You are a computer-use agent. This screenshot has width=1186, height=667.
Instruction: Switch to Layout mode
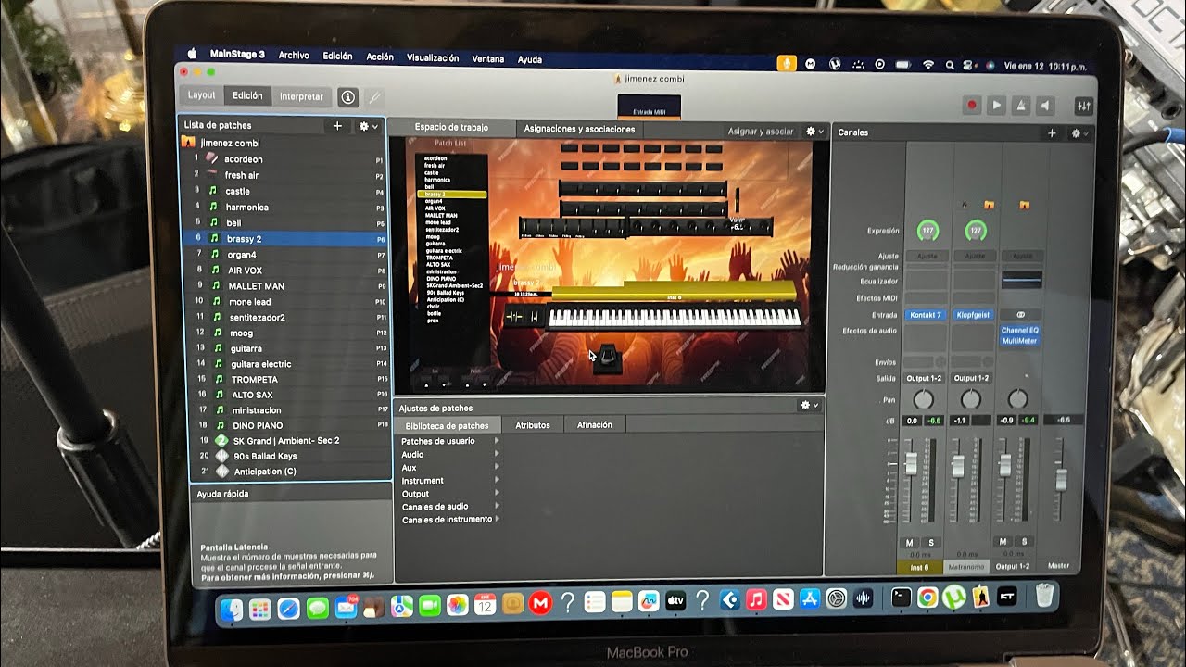pos(201,95)
